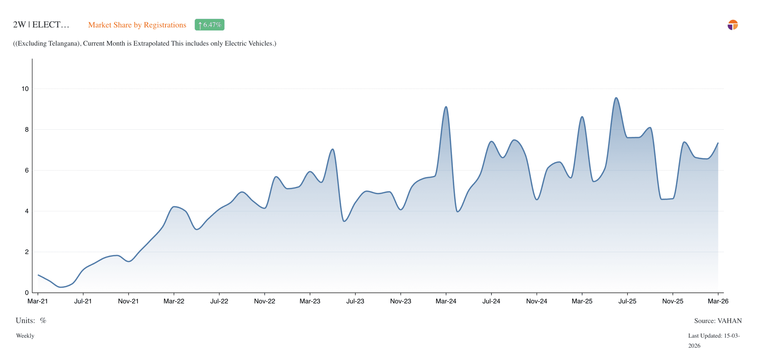This screenshot has width=771, height=358.
Task: Click the orange-purple pie logo icon
Action: point(732,25)
